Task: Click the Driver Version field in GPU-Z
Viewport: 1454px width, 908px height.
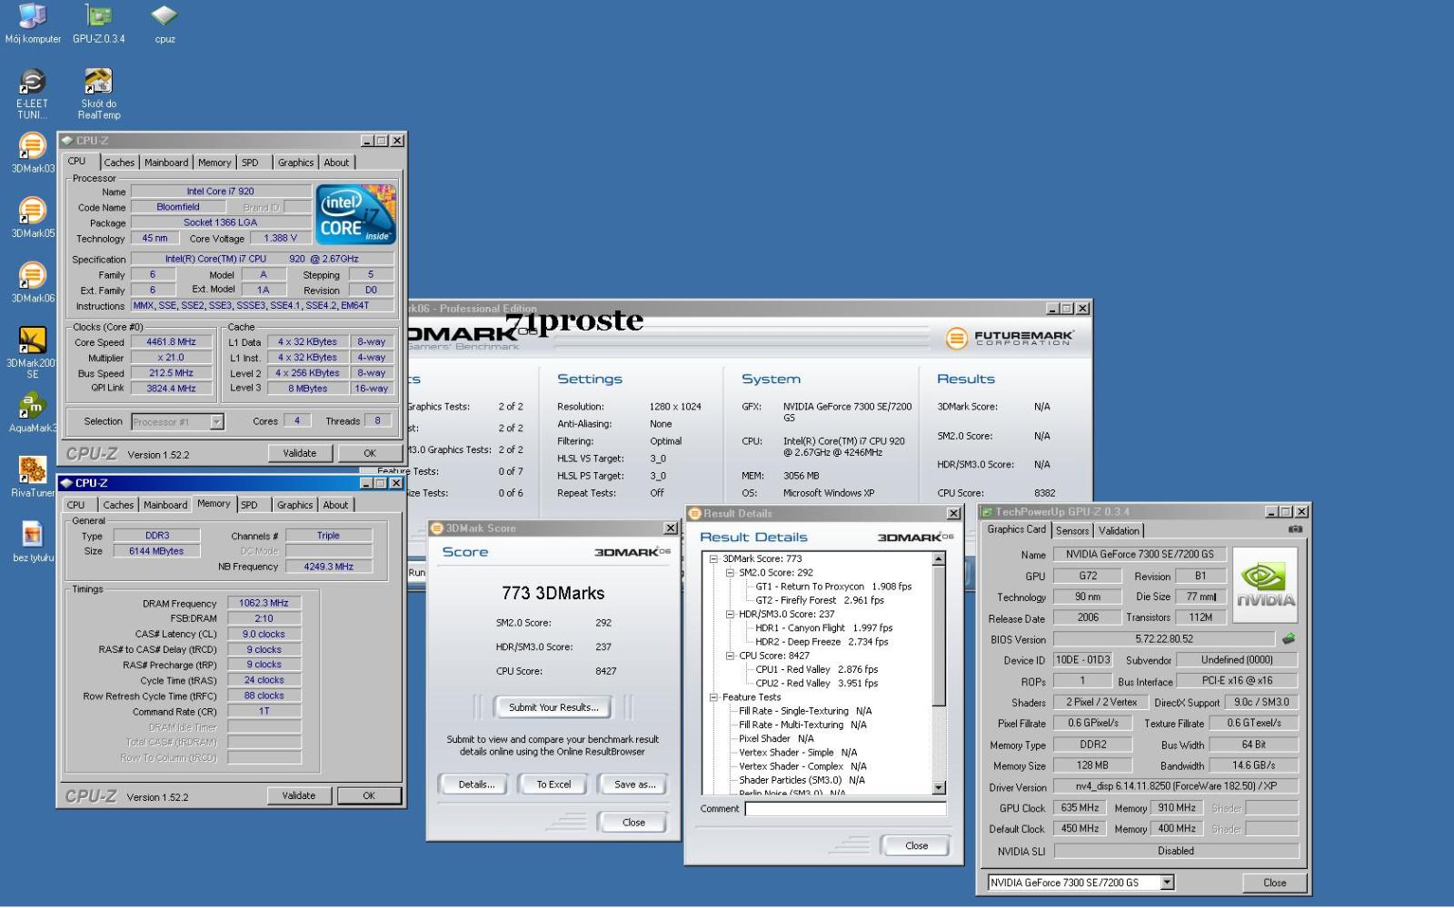Action: (x=1176, y=786)
